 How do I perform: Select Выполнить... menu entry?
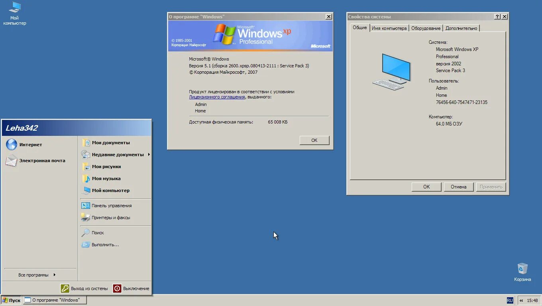(x=115, y=245)
